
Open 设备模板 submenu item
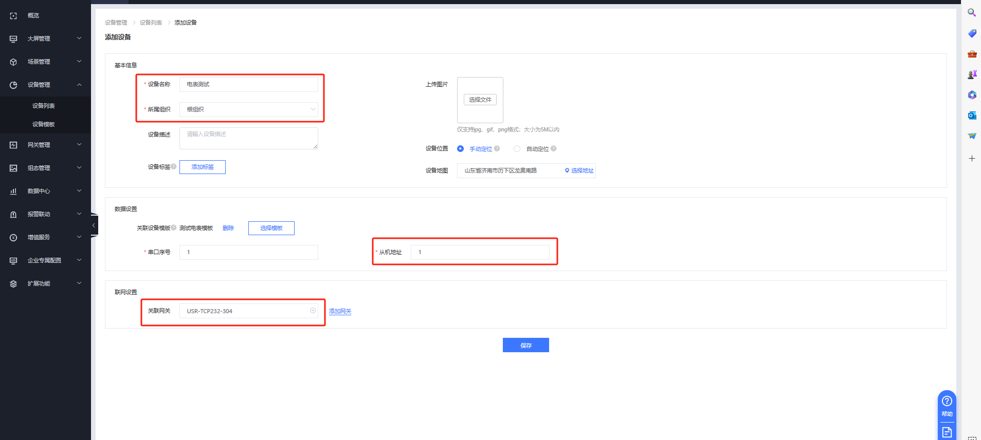(x=44, y=124)
